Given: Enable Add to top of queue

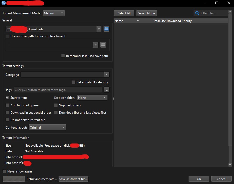Looking at the screenshot, I should click(x=7, y=105).
